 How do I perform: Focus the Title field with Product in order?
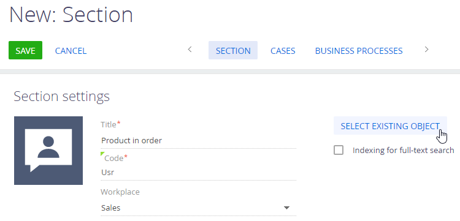pos(199,141)
